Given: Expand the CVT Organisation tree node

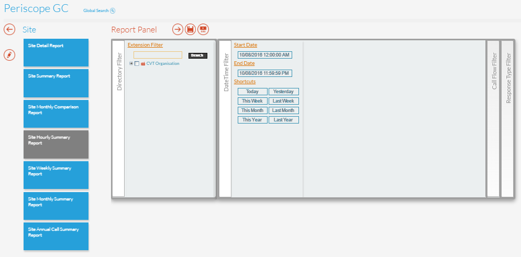Looking at the screenshot, I should coord(131,63).
